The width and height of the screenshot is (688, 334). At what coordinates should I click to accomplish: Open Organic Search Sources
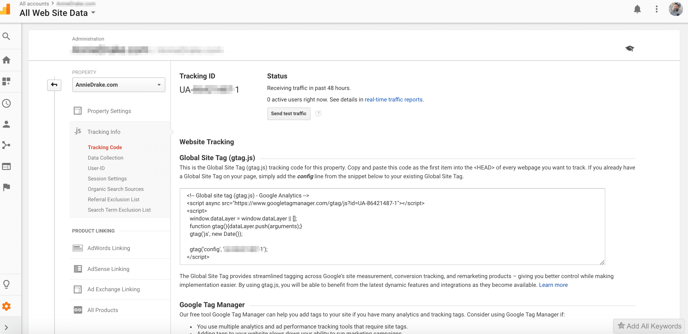click(116, 189)
